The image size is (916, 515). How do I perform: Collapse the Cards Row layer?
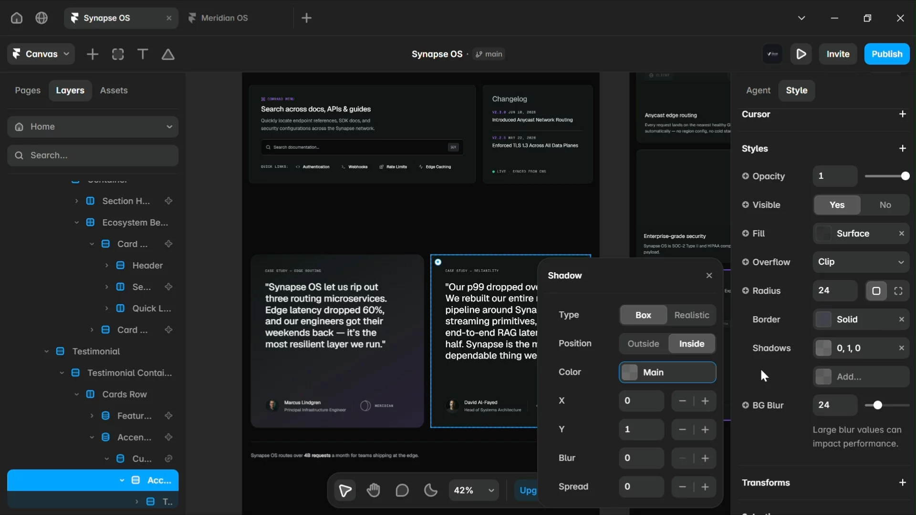(76, 394)
